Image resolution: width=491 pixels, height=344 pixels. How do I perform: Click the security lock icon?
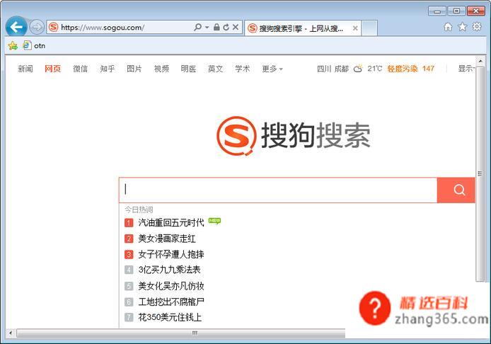(x=216, y=28)
